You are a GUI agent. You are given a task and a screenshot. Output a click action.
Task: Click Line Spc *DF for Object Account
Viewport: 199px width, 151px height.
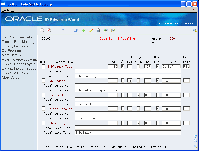(x=148, y=109)
